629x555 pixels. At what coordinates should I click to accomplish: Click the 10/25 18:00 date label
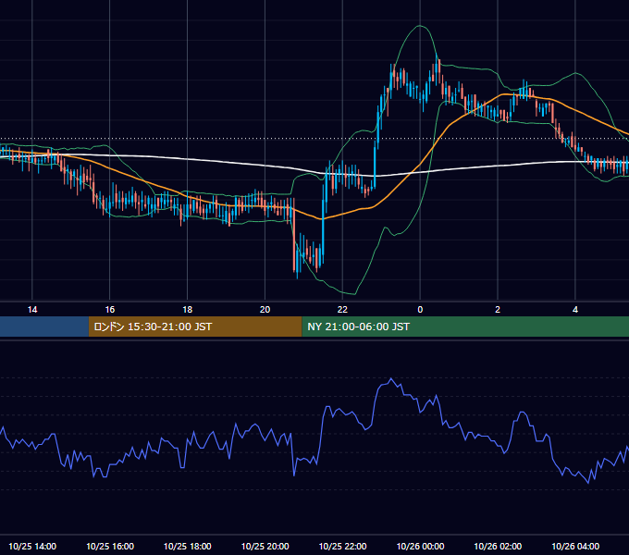click(x=188, y=546)
